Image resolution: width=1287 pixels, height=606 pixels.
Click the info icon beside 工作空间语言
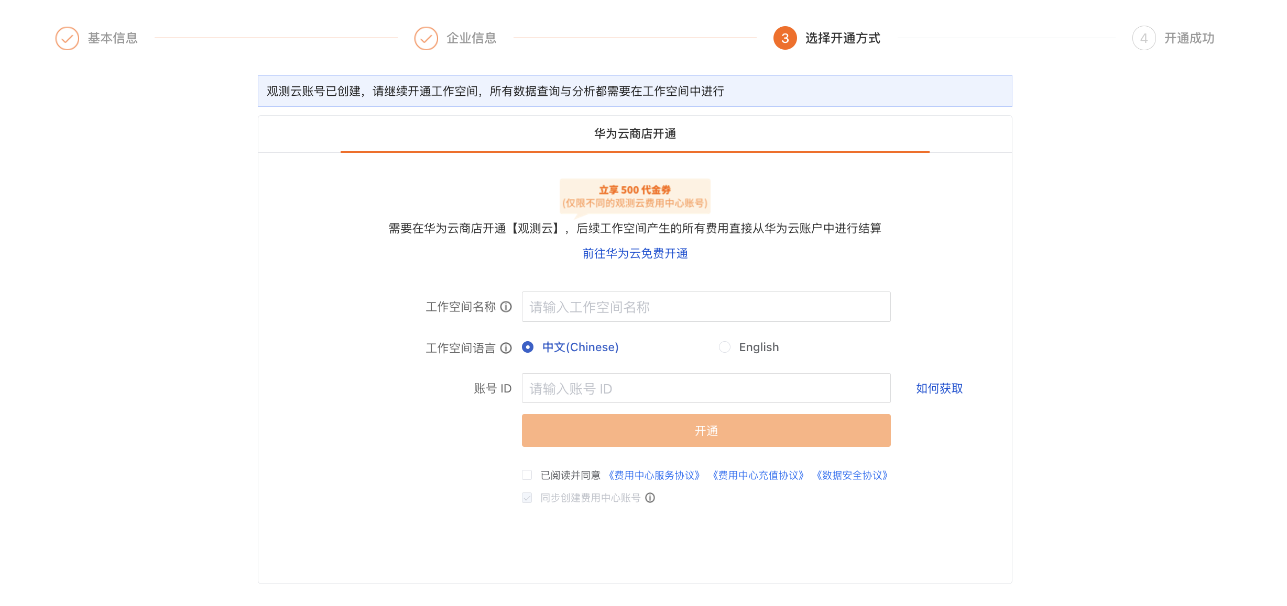point(506,348)
